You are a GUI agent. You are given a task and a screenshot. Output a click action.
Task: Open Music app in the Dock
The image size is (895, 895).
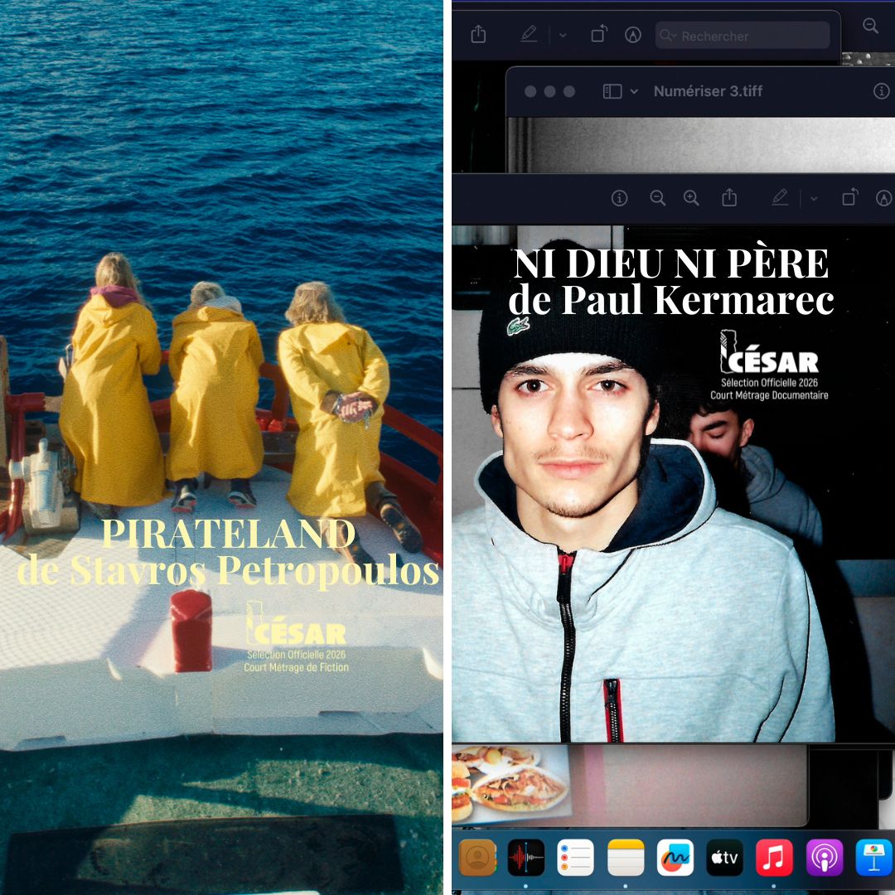[x=774, y=858]
